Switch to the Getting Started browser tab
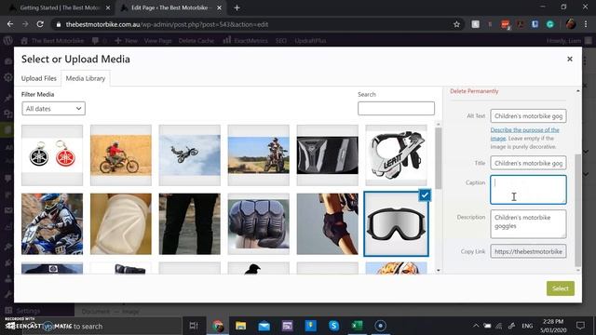This screenshot has width=596, height=335. tap(60, 7)
